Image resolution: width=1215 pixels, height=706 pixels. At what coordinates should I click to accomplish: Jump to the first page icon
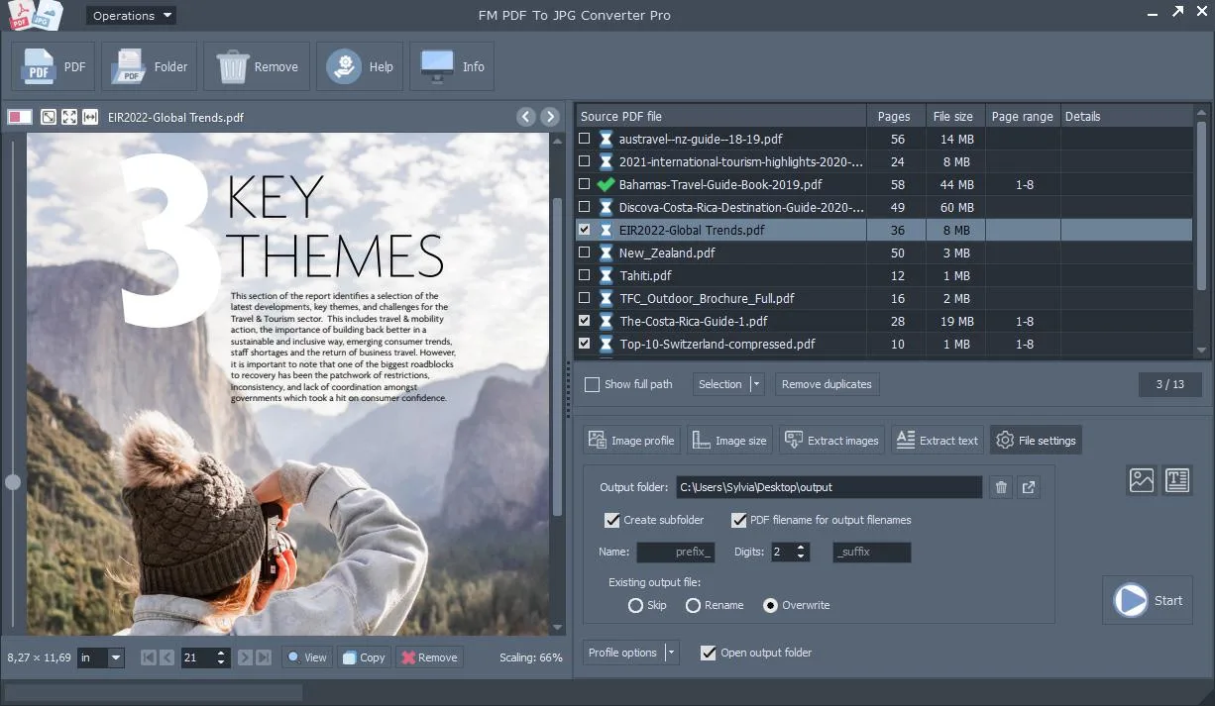coord(149,657)
